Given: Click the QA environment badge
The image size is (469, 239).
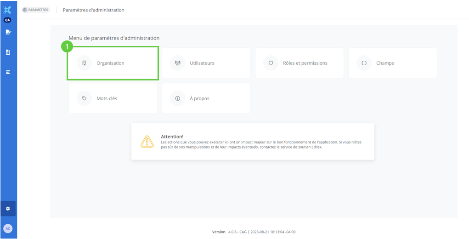Looking at the screenshot, I should (x=7, y=20).
